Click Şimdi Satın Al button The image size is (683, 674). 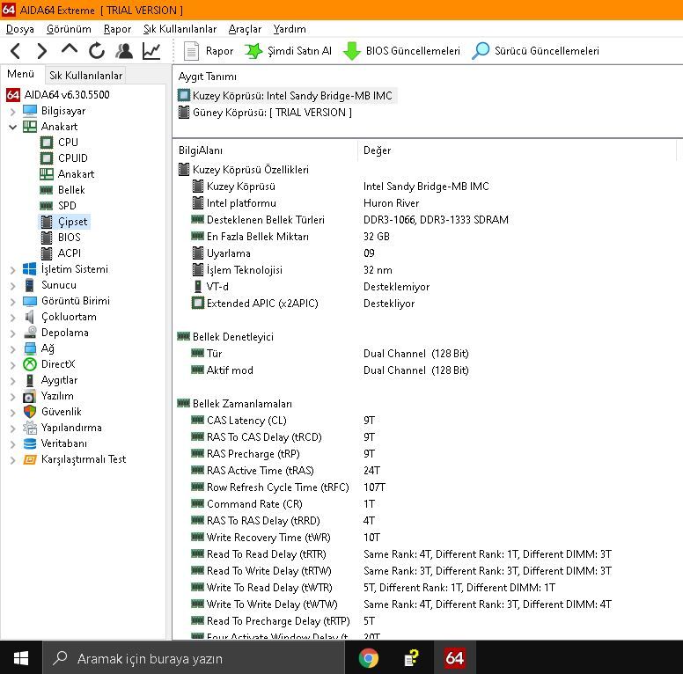[288, 51]
